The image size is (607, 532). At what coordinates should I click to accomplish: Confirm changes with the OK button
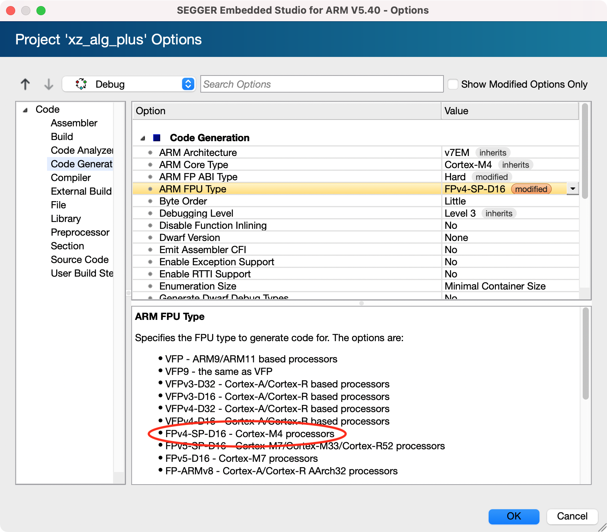tap(514, 516)
